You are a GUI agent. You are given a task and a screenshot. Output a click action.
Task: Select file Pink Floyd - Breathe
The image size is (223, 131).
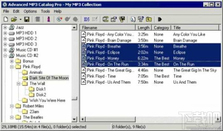[104, 46]
